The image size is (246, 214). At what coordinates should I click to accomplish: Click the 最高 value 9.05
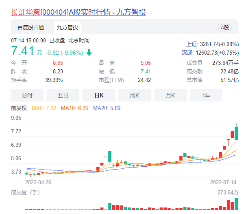click(x=146, y=63)
